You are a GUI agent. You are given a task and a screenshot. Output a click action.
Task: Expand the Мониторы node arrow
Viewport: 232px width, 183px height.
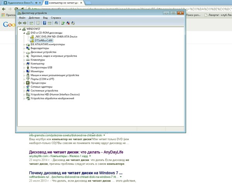click(x=24, y=71)
